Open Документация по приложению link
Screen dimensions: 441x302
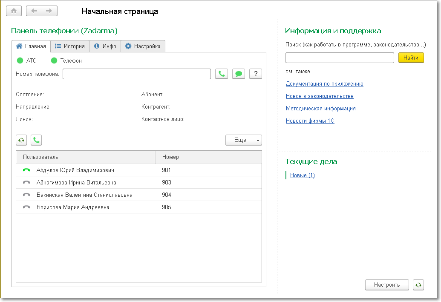[x=324, y=84]
